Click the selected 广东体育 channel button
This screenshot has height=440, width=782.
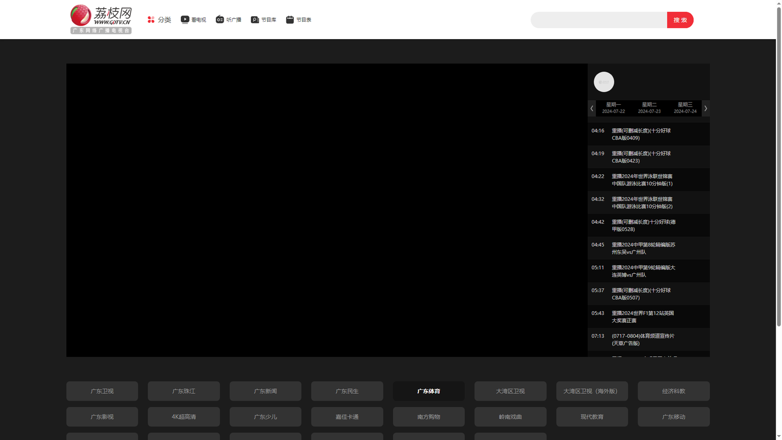click(x=428, y=391)
